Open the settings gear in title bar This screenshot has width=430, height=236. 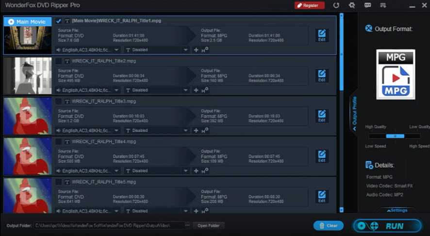[352, 5]
